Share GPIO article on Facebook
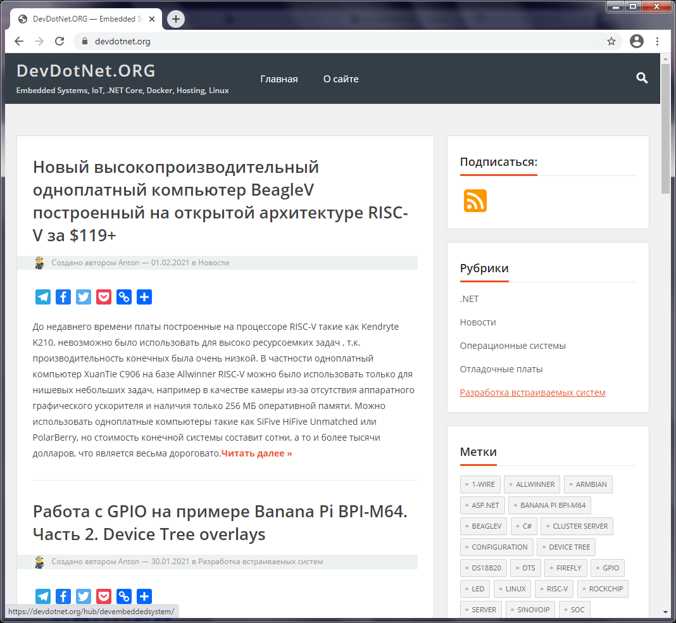Image resolution: width=676 pixels, height=623 pixels. click(63, 596)
